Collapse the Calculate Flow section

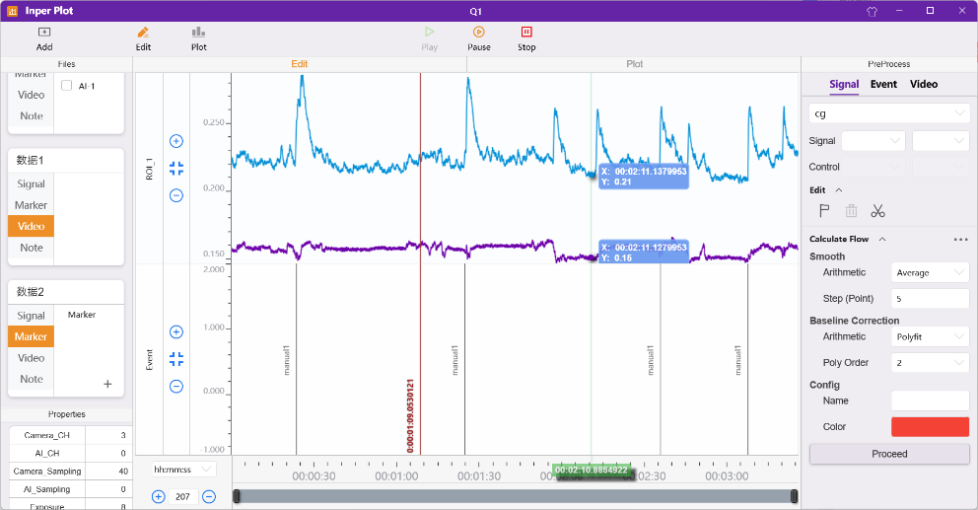pos(882,239)
